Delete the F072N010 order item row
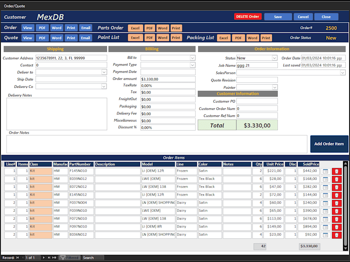350x262 pixels. point(336,219)
